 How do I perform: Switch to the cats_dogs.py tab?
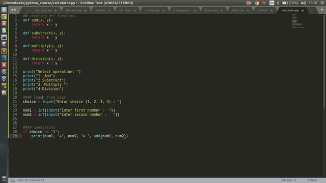[x=43, y=10]
